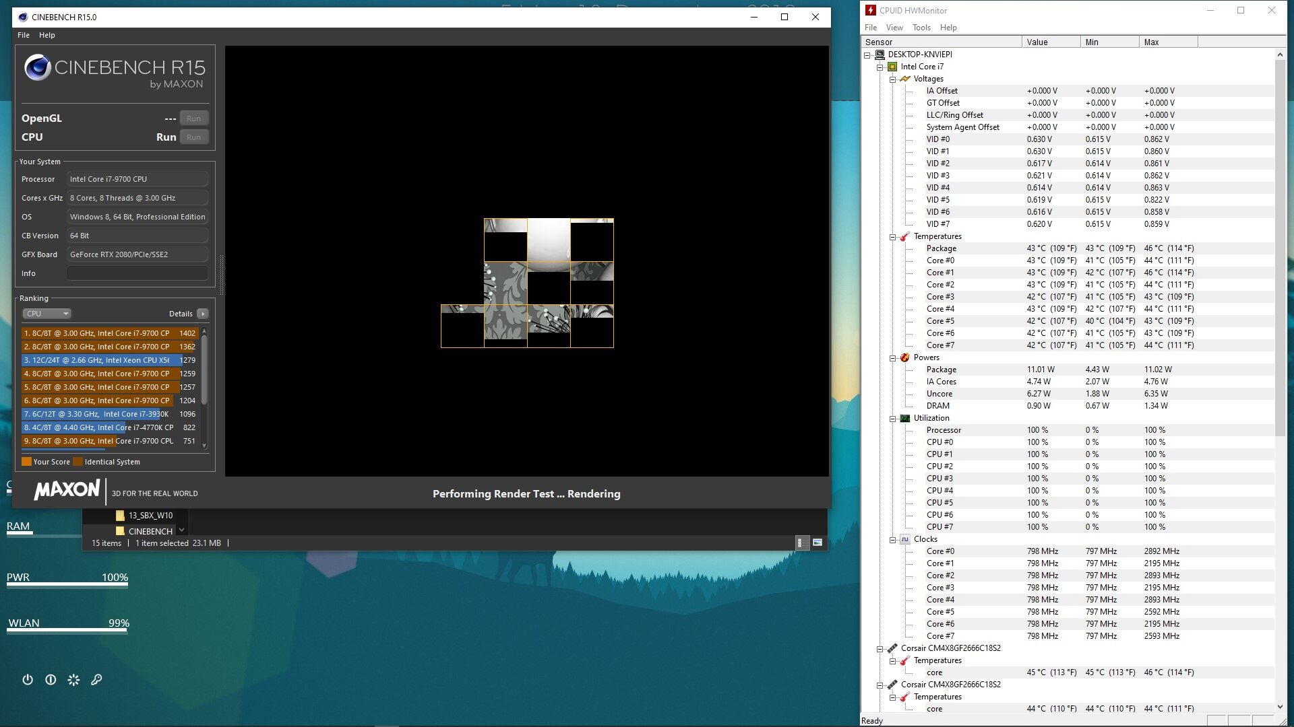This screenshot has height=727, width=1294.
Task: Collapse the Temperatures node under Intel Core i7
Action: [892, 237]
